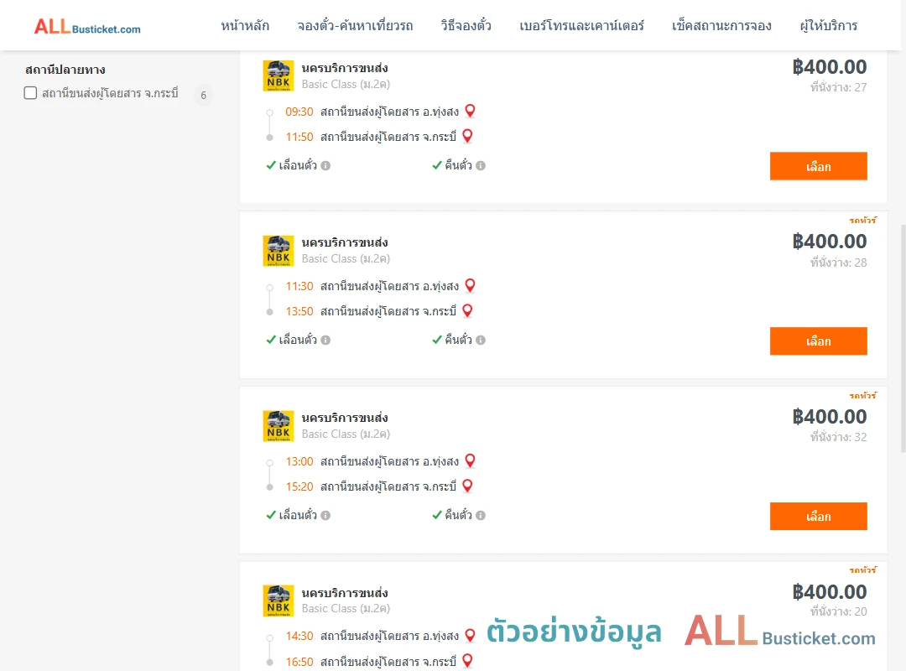
Task: Show map pin for 11:30 ทุ่งสง departure
Action: pyautogui.click(x=471, y=285)
